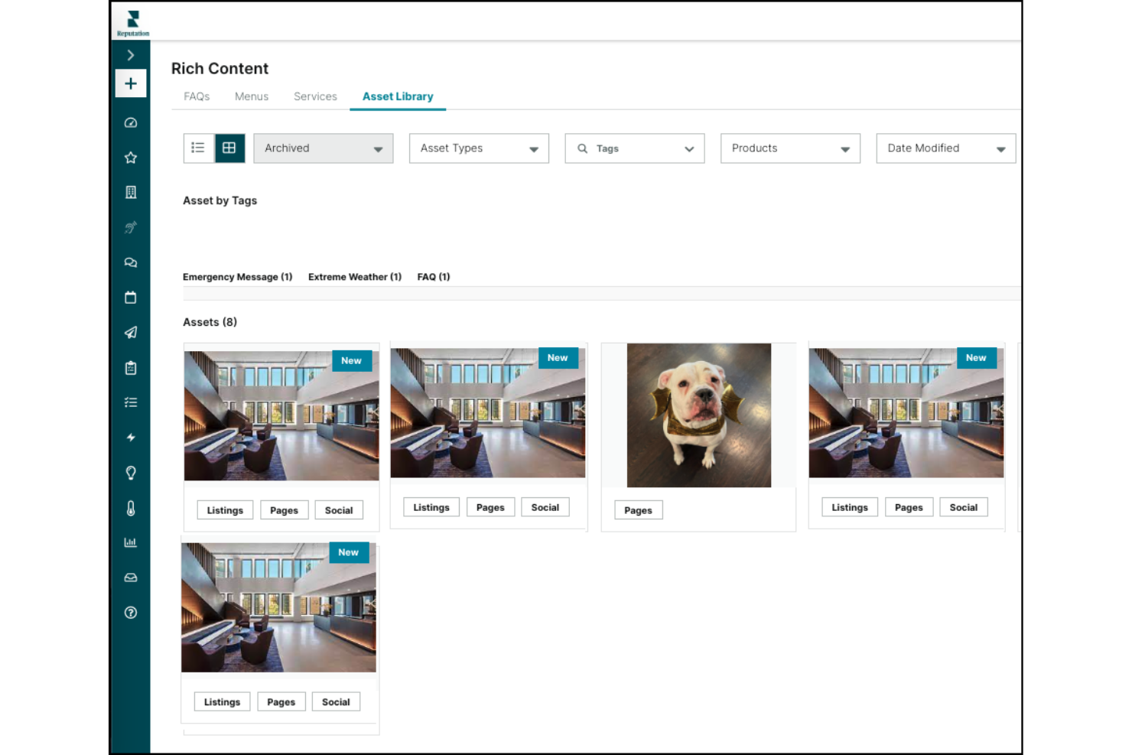Open the dashboard icon in the sidebar
1132x755 pixels.
130,122
